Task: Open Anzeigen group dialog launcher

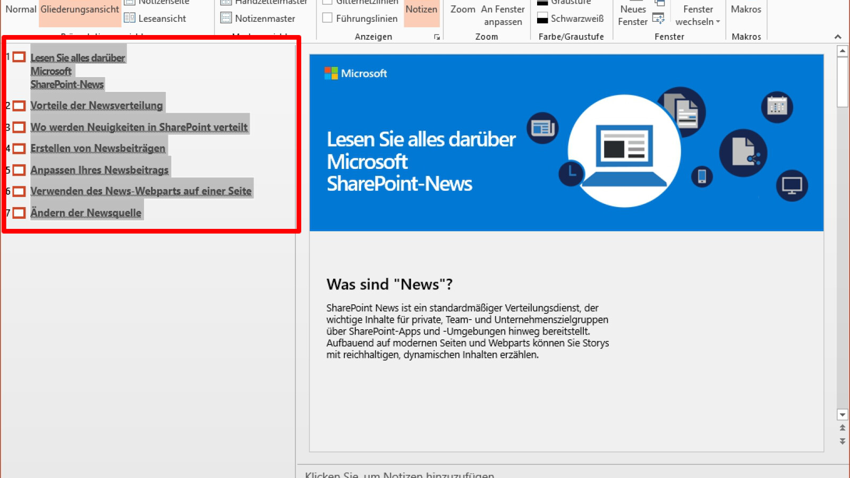Action: point(437,37)
